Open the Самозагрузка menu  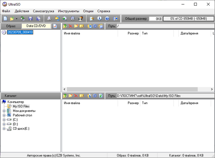pos(43,11)
